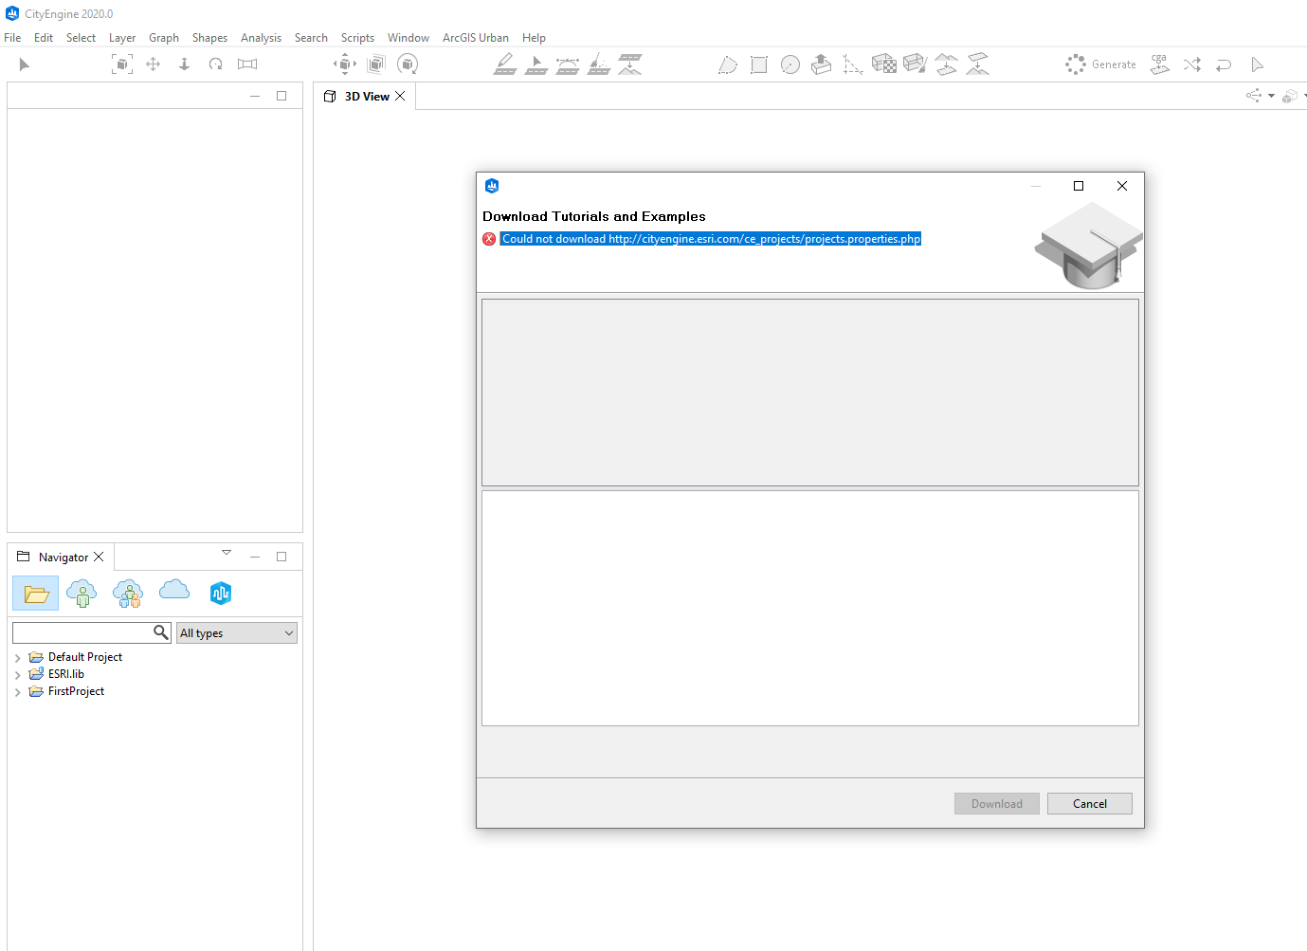Open the Graph menu
This screenshot has width=1307, height=951.
click(164, 38)
